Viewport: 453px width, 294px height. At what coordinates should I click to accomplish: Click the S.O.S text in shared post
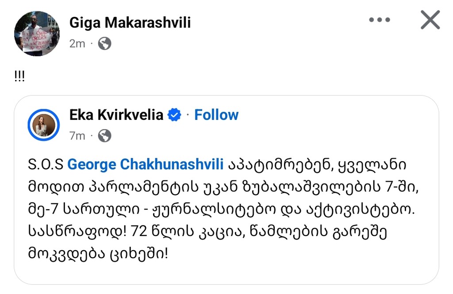click(x=43, y=165)
